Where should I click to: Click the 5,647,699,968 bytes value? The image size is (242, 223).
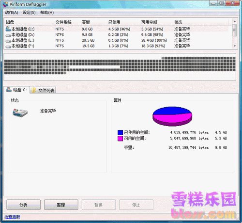coord(189,138)
